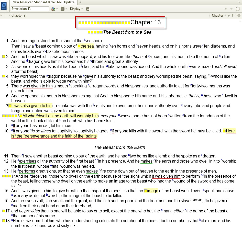Click the chevron before the Chapter 13 breadcrumb

[x=9, y=15]
